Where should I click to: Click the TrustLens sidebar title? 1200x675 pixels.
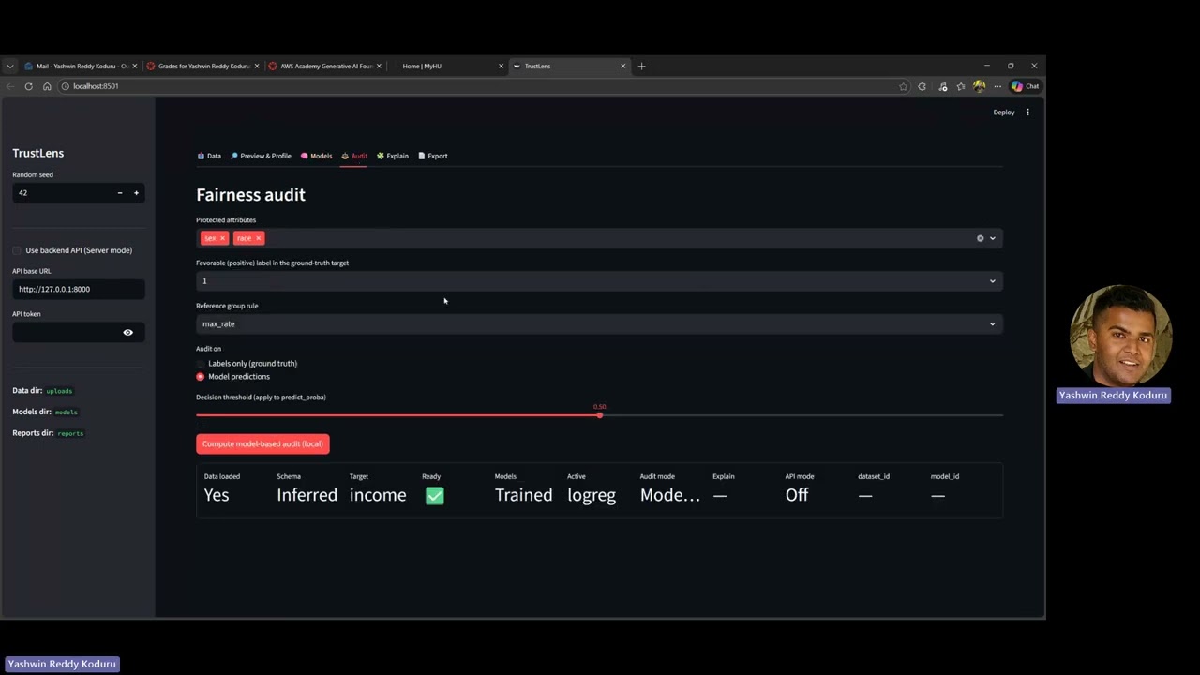[38, 153]
